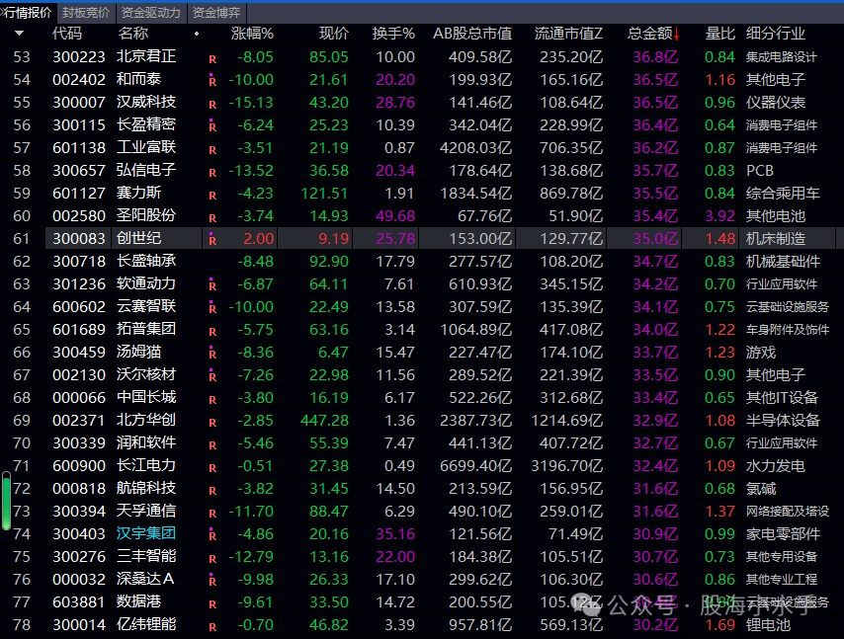
Task: Click the R margin icon for 汤姆猫
Action: 212,353
